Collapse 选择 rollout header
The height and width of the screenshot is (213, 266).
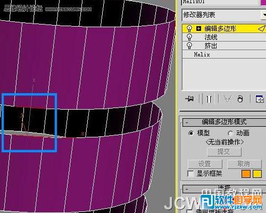(224, 189)
